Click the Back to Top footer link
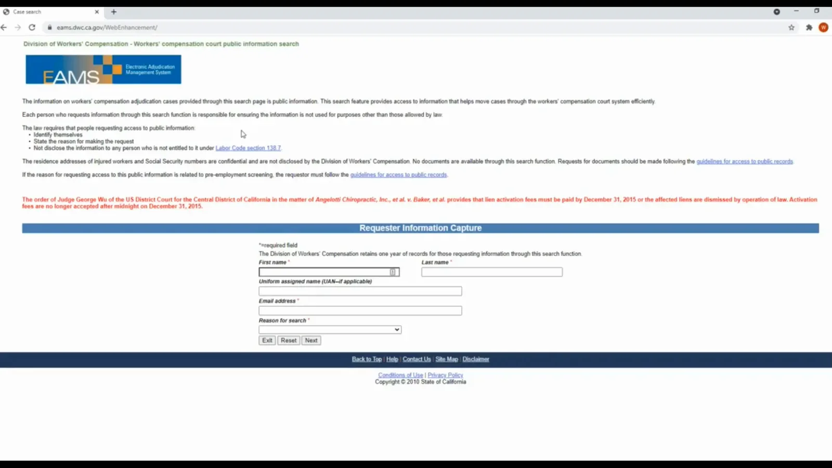The width and height of the screenshot is (832, 468). tap(367, 359)
